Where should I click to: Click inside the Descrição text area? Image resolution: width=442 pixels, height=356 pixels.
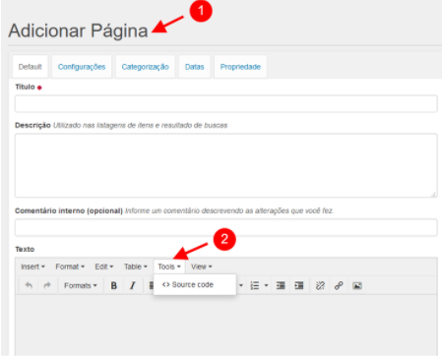pos(226,165)
